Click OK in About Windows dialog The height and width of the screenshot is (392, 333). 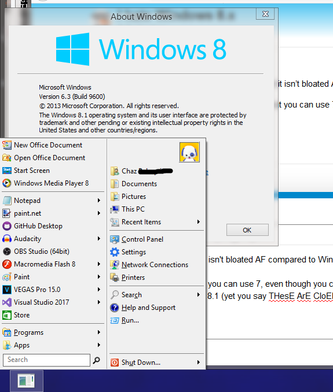247,230
